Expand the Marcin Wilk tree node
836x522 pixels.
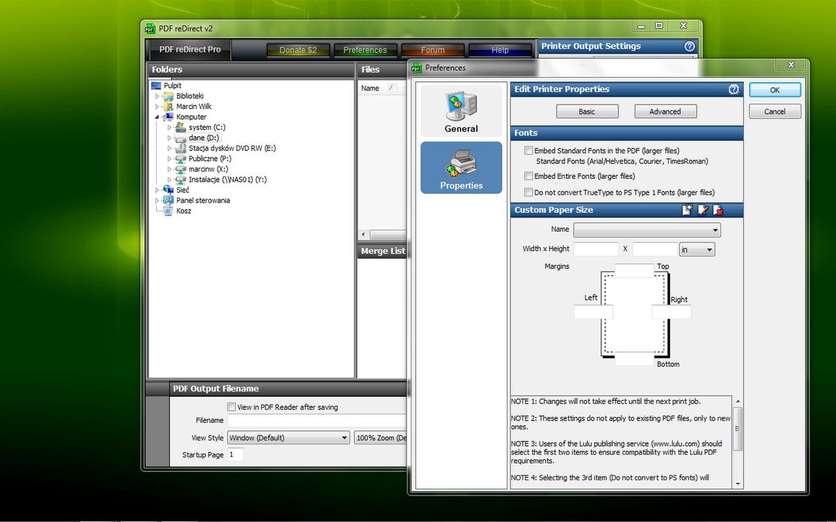pyautogui.click(x=157, y=106)
